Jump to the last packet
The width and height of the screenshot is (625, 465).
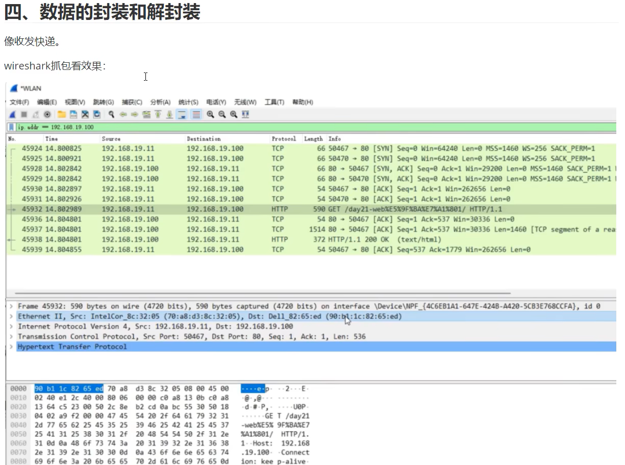pyautogui.click(x=170, y=115)
